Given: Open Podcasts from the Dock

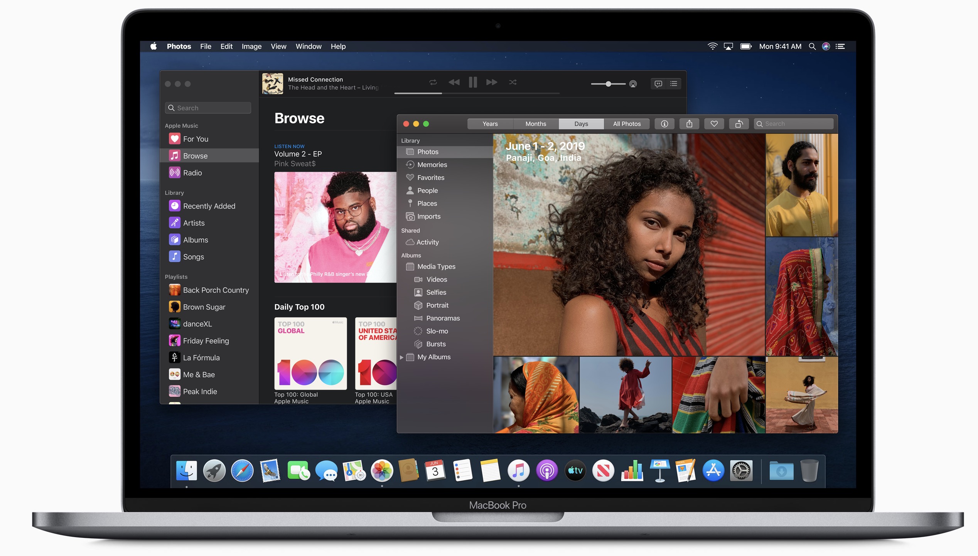Looking at the screenshot, I should tap(546, 471).
